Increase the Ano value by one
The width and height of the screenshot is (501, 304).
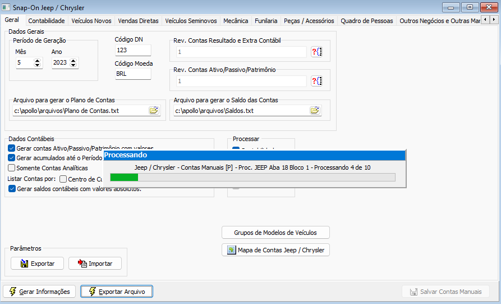(x=73, y=61)
